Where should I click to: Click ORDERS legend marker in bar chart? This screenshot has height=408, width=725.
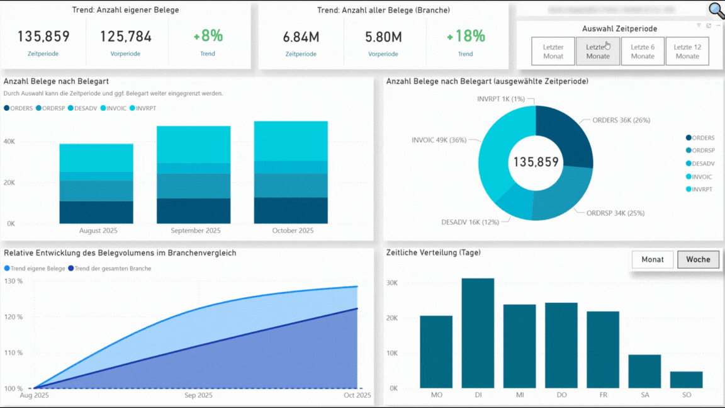7,108
